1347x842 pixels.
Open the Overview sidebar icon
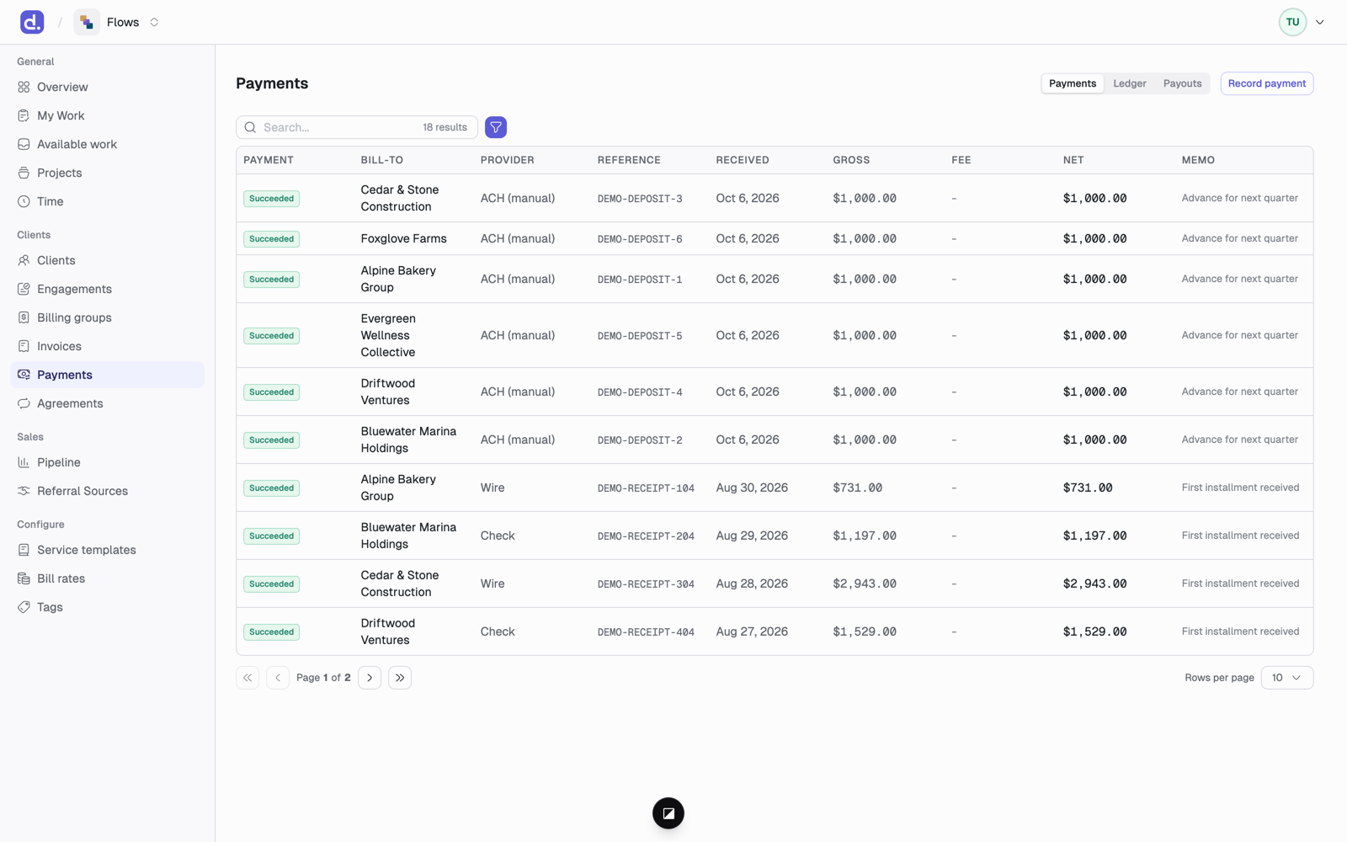pyautogui.click(x=24, y=87)
